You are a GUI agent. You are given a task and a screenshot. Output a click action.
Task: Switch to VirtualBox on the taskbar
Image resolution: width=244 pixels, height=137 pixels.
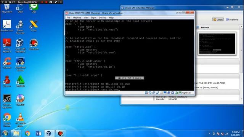(49, 134)
